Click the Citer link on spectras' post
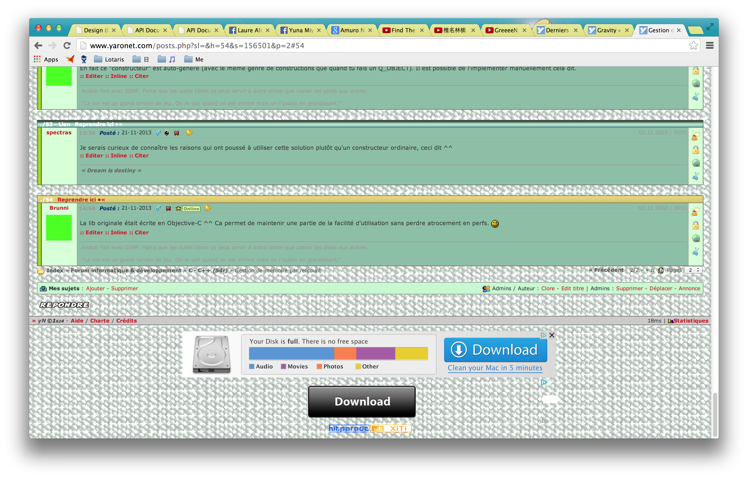 click(141, 155)
